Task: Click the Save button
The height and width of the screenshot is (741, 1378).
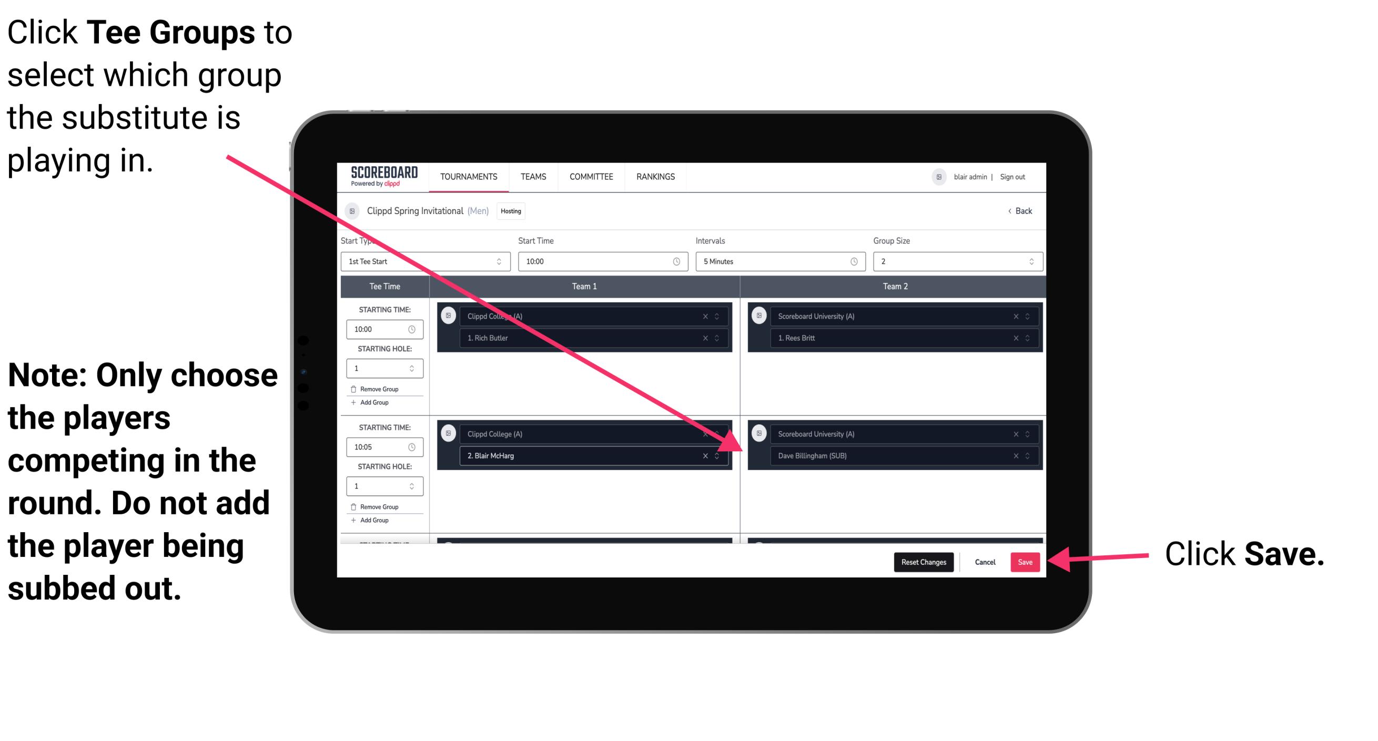Action: coord(1024,562)
